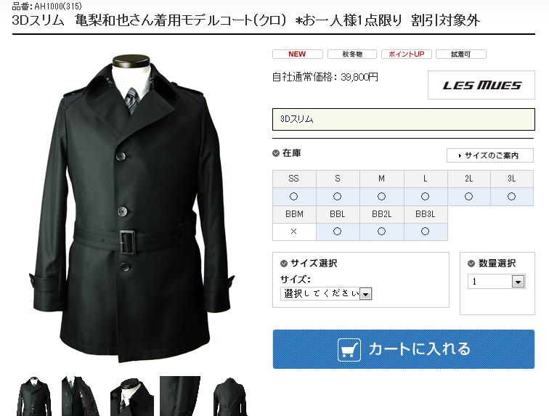Add item with カートに入れる button
Image resolution: width=549 pixels, height=416 pixels.
pyautogui.click(x=403, y=349)
